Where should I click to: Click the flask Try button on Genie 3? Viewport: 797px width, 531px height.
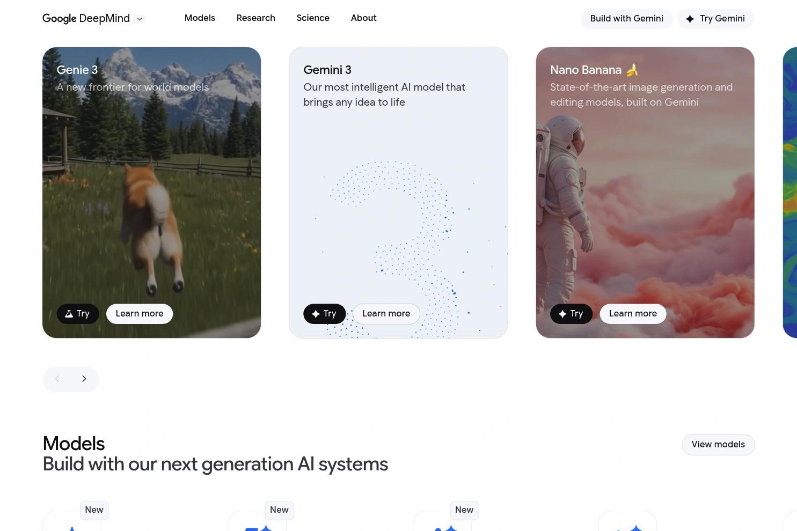coord(78,314)
